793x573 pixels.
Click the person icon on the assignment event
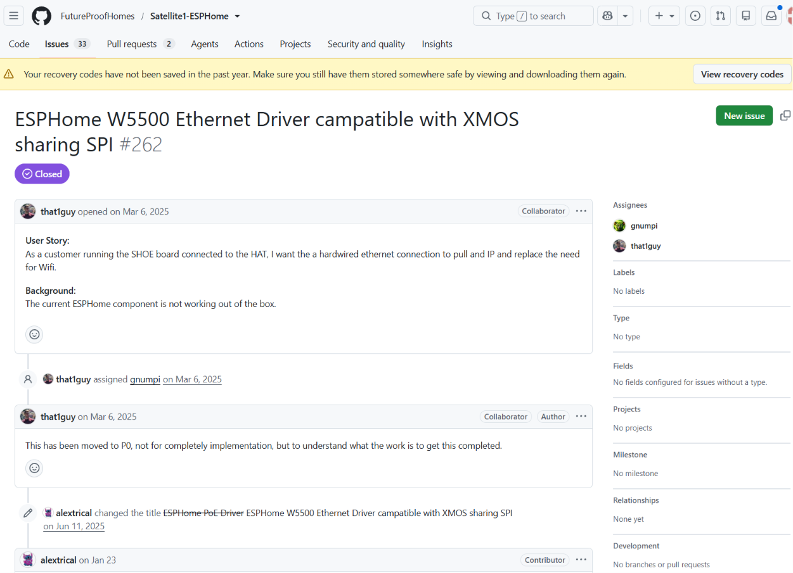28,379
